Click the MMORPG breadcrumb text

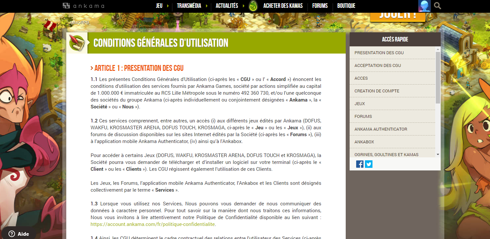(x=80, y=23)
